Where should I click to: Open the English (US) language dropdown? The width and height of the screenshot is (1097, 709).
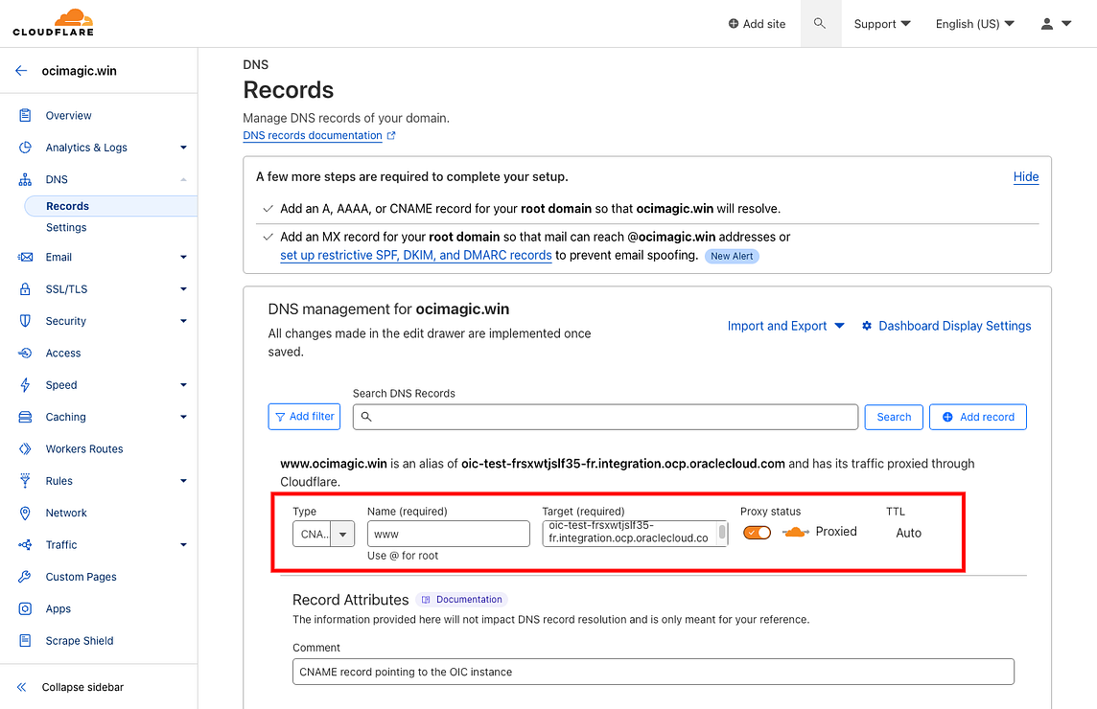point(975,24)
